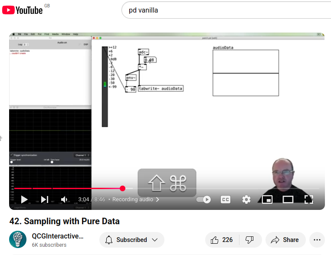The height and width of the screenshot is (255, 331).
Task: Click the search box containing 'pd vanilla'
Action: [x=226, y=10]
